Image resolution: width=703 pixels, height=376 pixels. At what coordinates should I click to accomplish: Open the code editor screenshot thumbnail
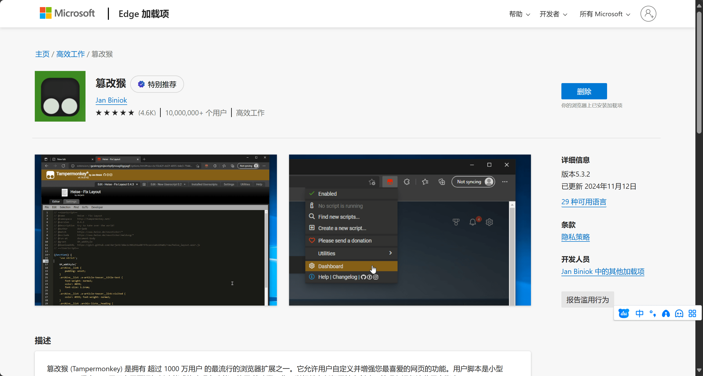tap(156, 230)
